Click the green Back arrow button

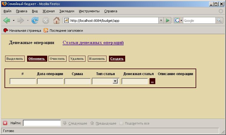(7, 20)
